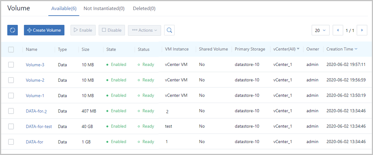Check the Volume-1 row checkbox

(11, 95)
